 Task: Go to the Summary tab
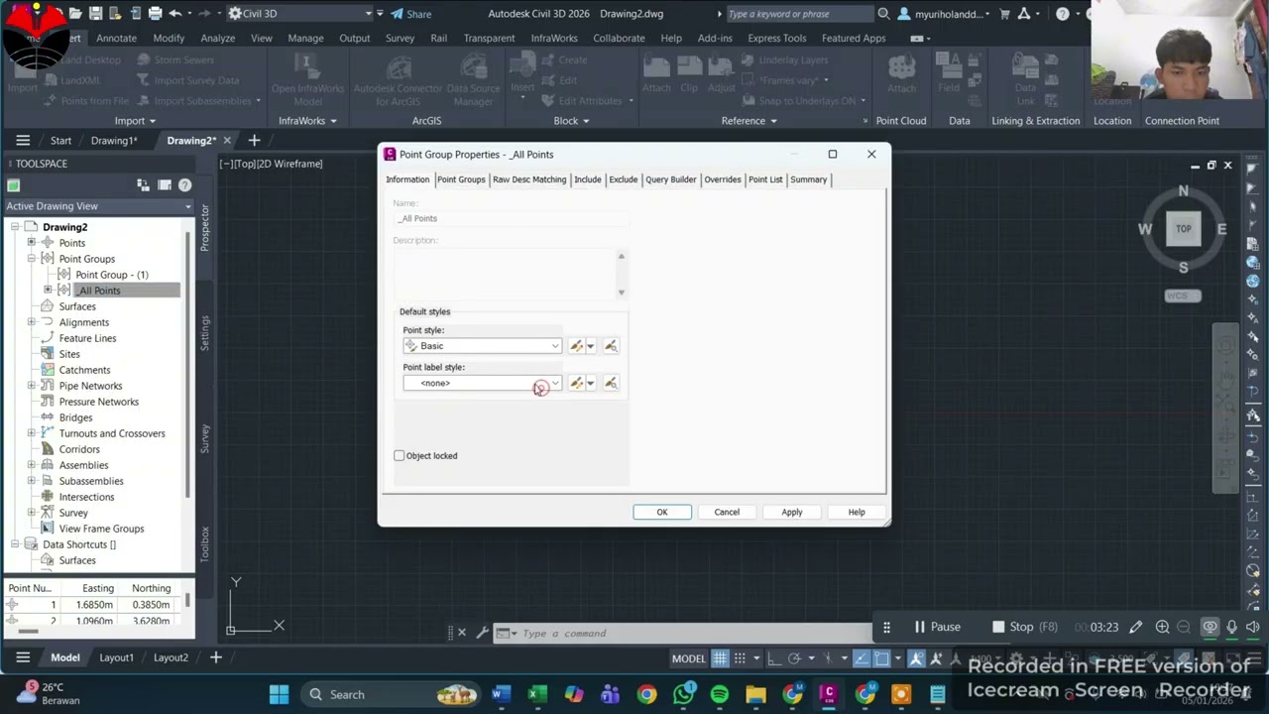[808, 179]
